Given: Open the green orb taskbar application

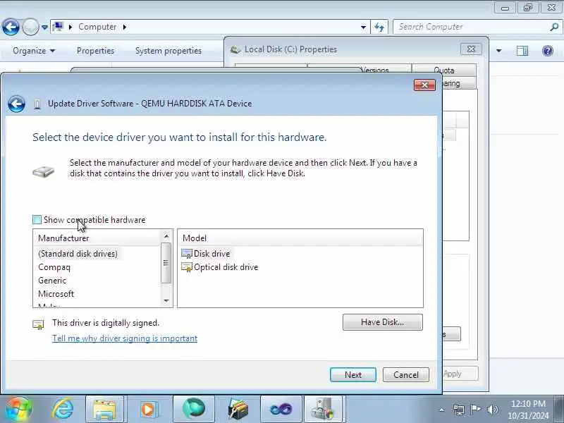Looking at the screenshot, I should (x=193, y=410).
